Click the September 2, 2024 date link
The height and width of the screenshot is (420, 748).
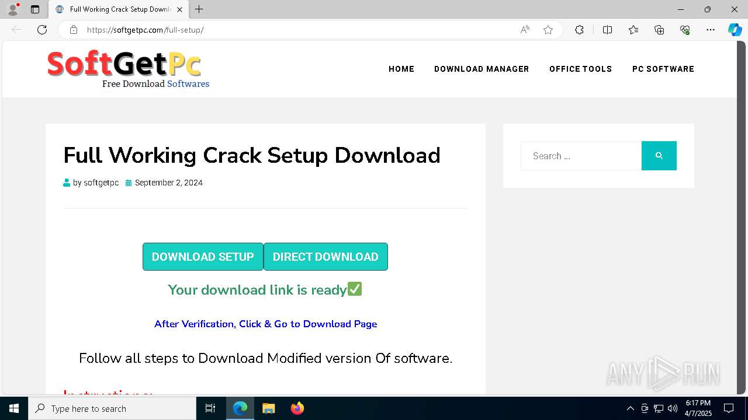169,183
